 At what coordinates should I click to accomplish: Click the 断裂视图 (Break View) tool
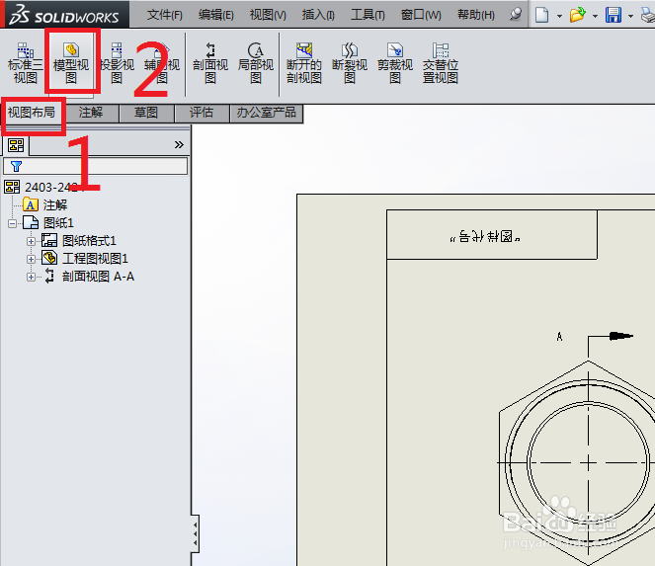click(350, 63)
